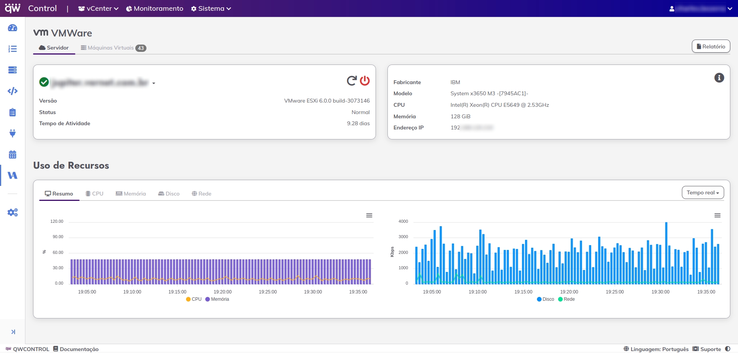738x353 pixels.
Task: Toggle the Rede series legend
Action: (x=567, y=299)
